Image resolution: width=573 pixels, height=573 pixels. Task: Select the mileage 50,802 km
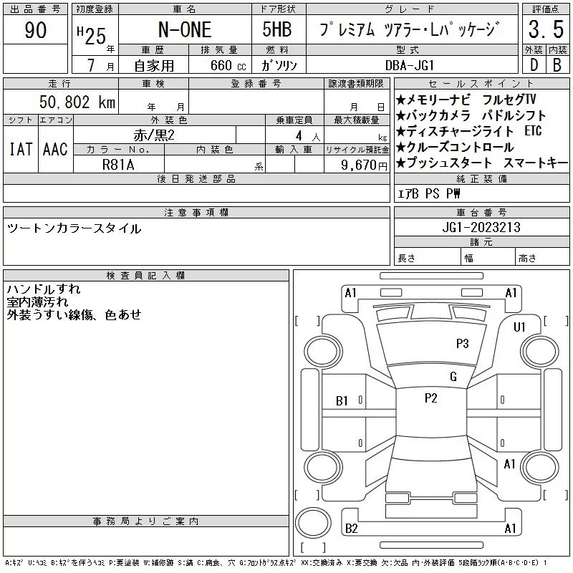(77, 102)
